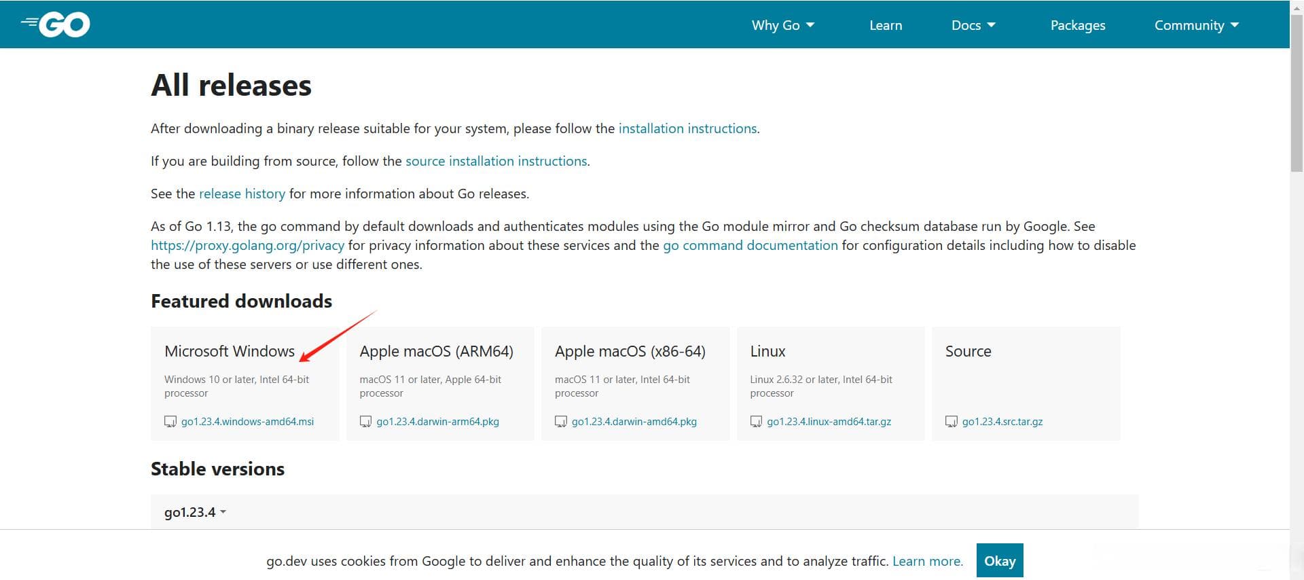The image size is (1304, 580).
Task: Click download icon beside go1.23.4.src.tar.gz
Action: click(952, 422)
